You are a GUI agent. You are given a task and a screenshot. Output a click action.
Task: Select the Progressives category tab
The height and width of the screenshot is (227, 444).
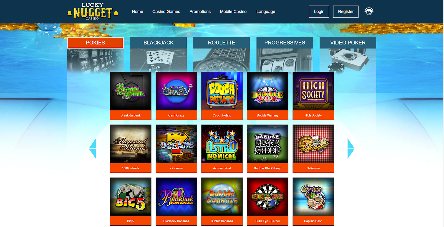click(x=285, y=43)
